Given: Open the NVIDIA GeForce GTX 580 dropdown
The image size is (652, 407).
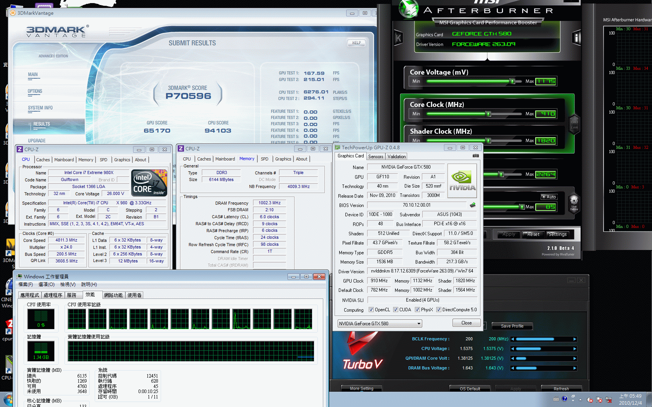Looking at the screenshot, I should tap(380, 324).
